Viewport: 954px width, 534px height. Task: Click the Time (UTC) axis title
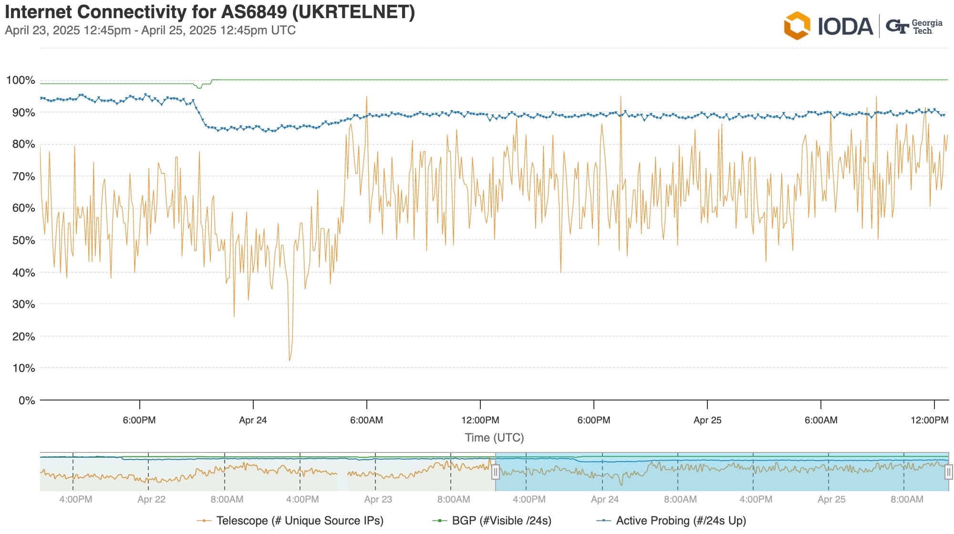click(494, 437)
